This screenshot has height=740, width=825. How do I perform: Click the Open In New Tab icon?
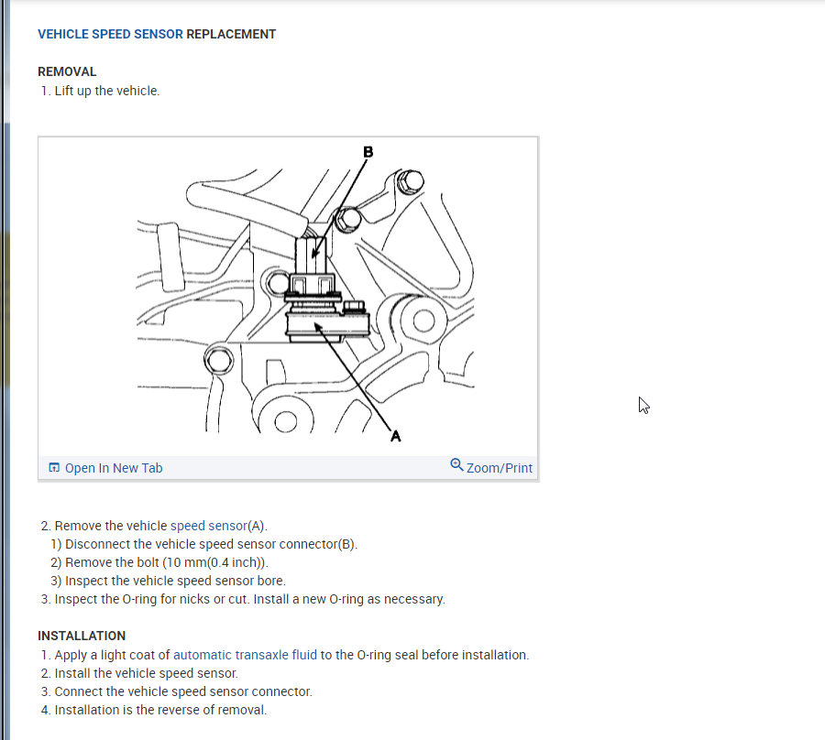54,468
